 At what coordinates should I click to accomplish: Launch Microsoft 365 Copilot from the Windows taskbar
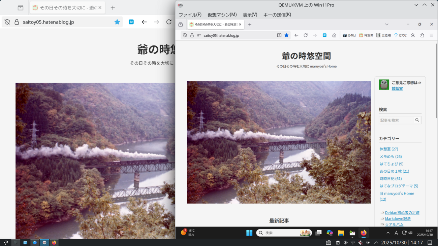330,233
